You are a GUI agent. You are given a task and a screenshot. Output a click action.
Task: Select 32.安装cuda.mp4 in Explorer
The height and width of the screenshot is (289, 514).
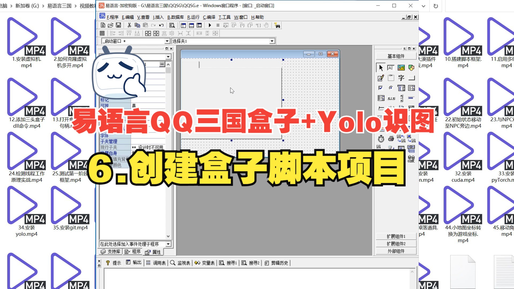[463, 157]
